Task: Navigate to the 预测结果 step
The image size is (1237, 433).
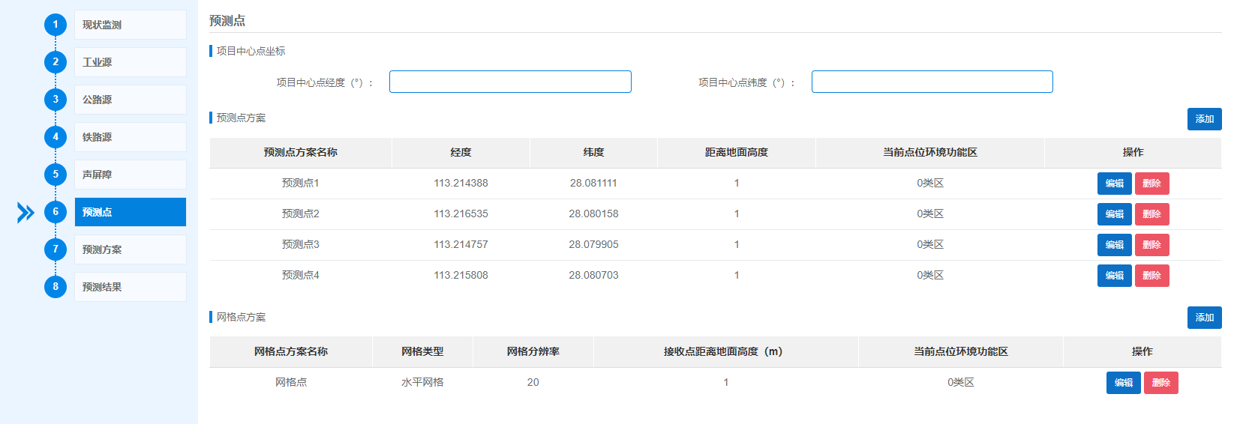Action: tap(130, 287)
